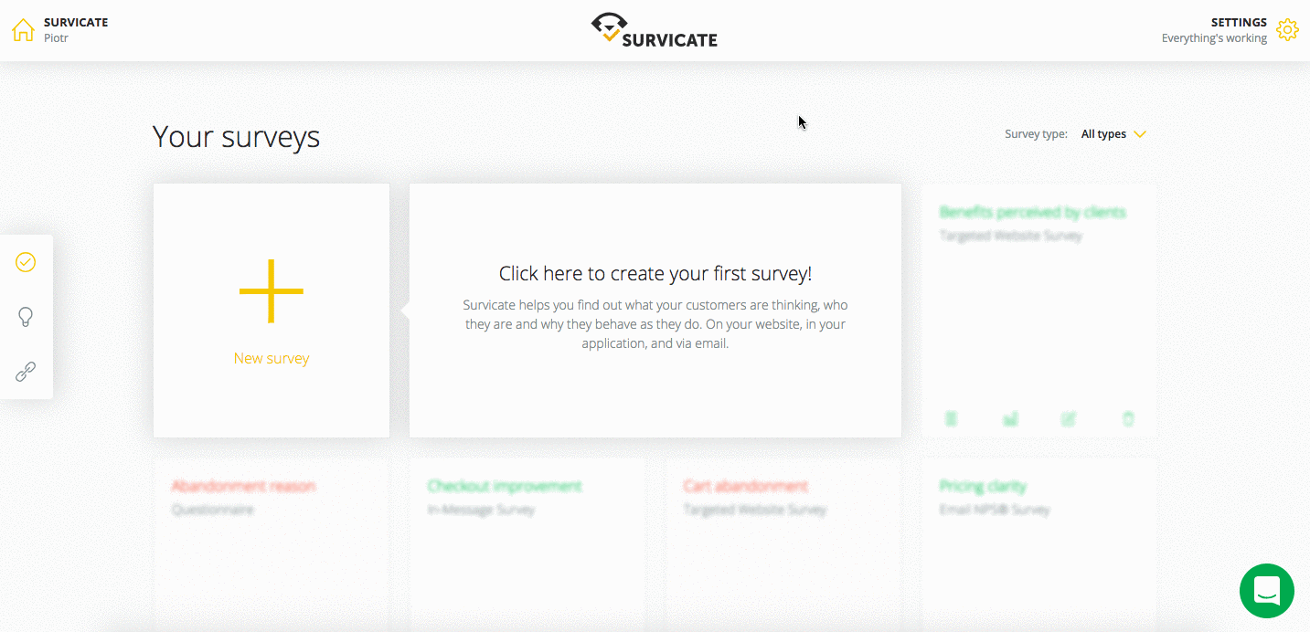Click 'Click here to create your first survey!' text
The height and width of the screenshot is (632, 1310).
pos(655,273)
